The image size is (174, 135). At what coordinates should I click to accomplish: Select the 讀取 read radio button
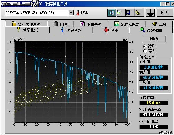[x=145, y=46]
